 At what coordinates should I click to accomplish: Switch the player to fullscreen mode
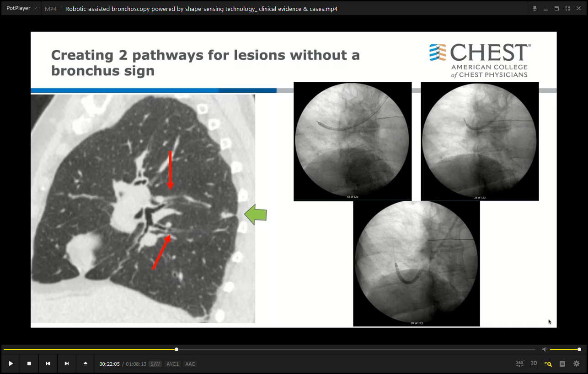567,9
